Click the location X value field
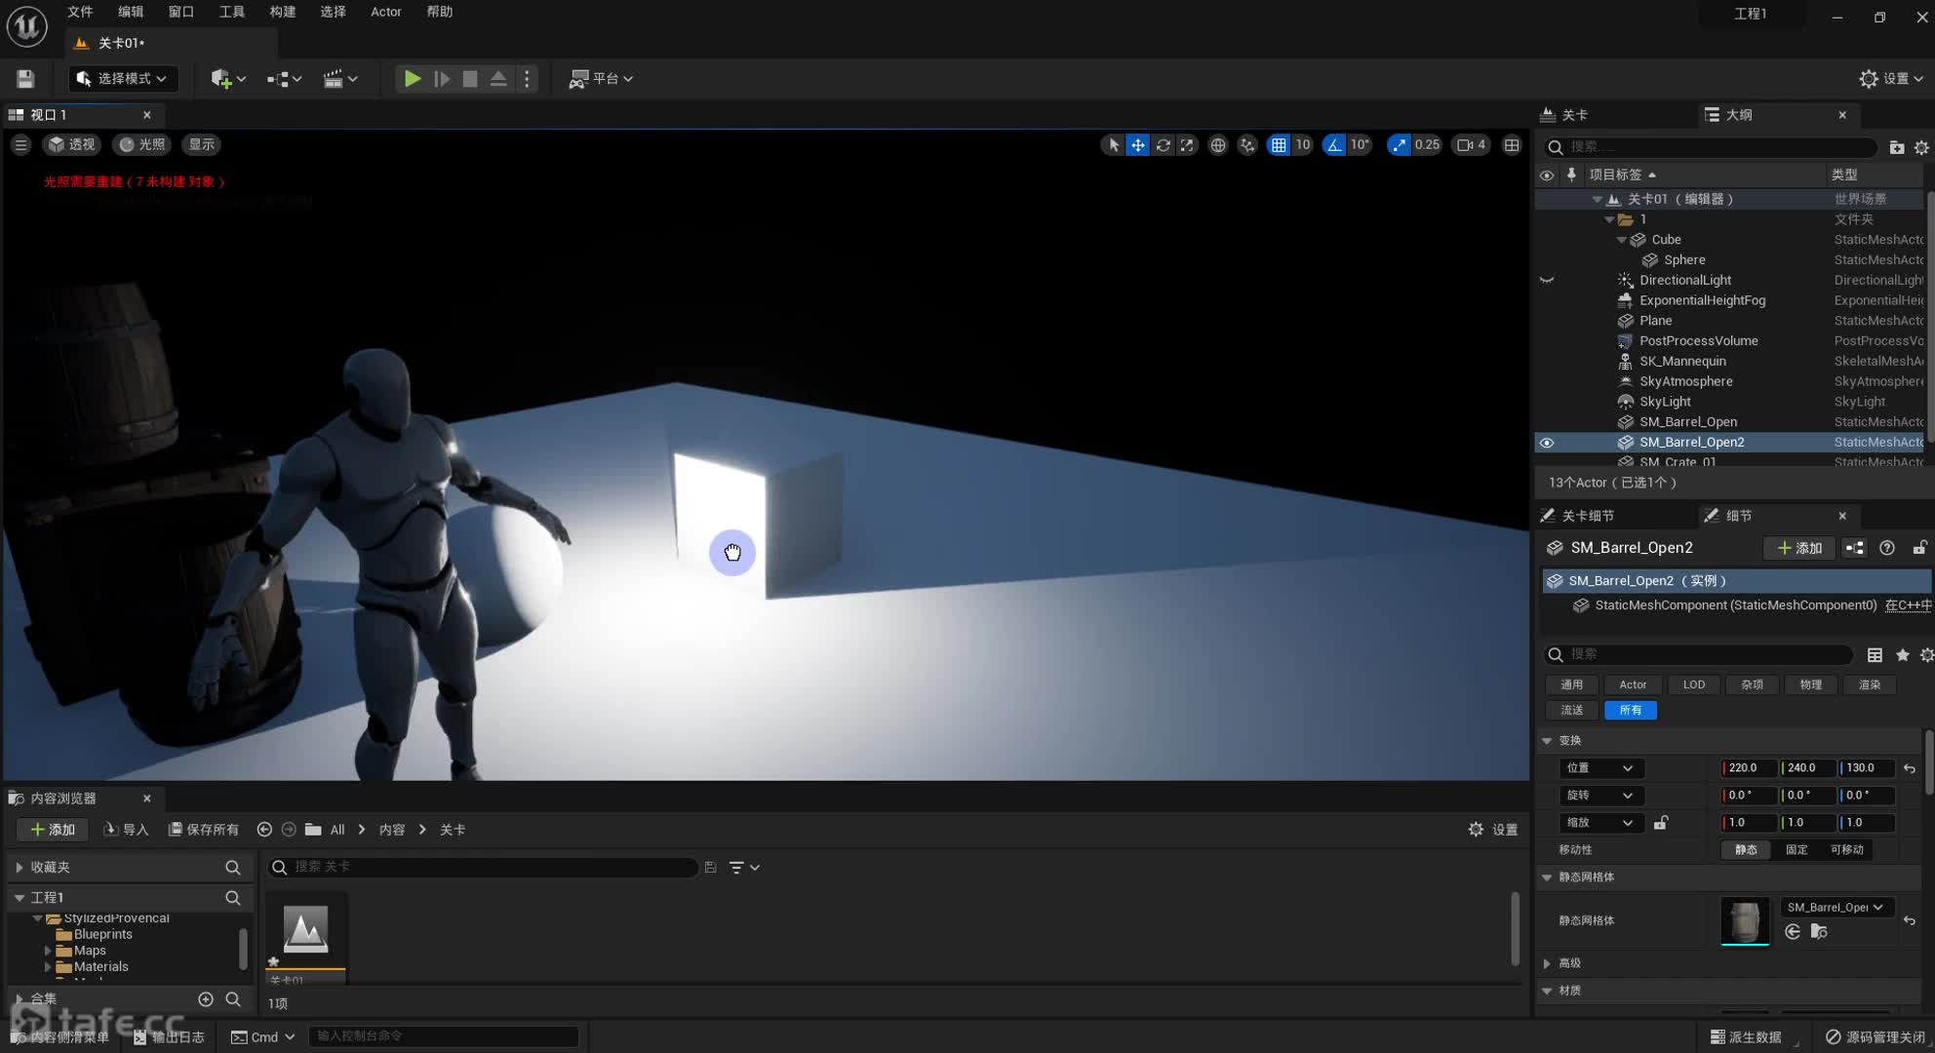 click(1750, 768)
